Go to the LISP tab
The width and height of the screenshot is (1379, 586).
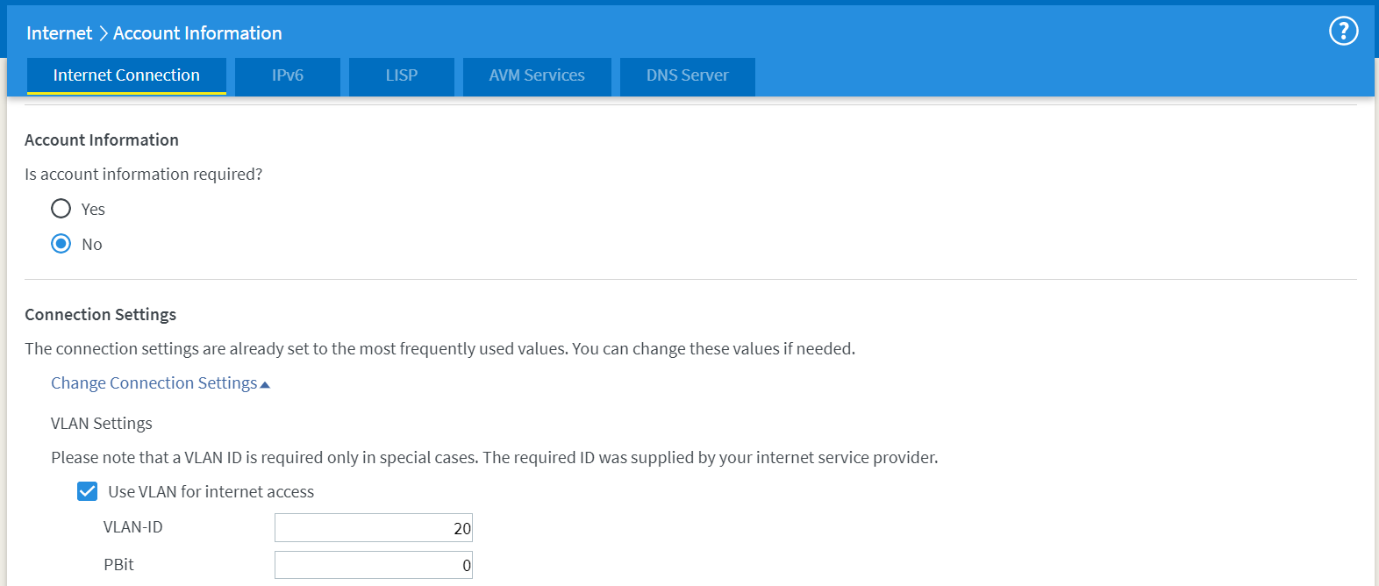(402, 75)
